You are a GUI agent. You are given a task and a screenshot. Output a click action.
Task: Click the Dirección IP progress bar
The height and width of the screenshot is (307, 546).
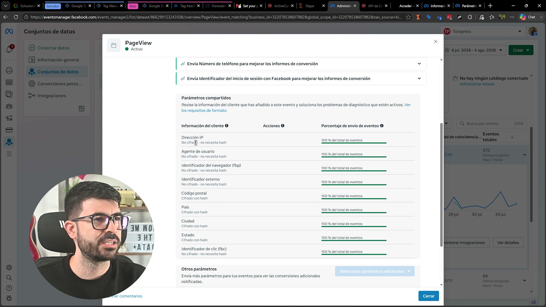[354, 143]
